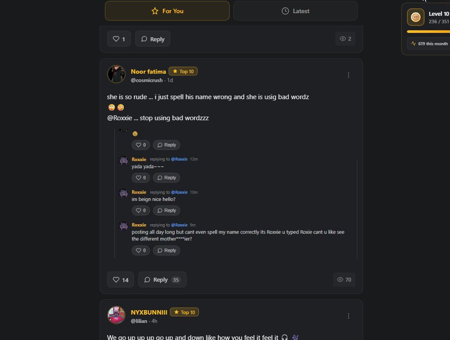Click NYXBUNNIII's profile avatar
450x340 pixels.
pos(116,315)
